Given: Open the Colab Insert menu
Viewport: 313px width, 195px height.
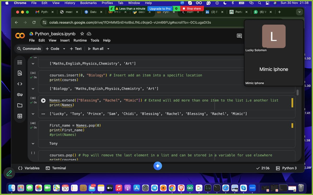Looking at the screenshot, I should coord(65,40).
